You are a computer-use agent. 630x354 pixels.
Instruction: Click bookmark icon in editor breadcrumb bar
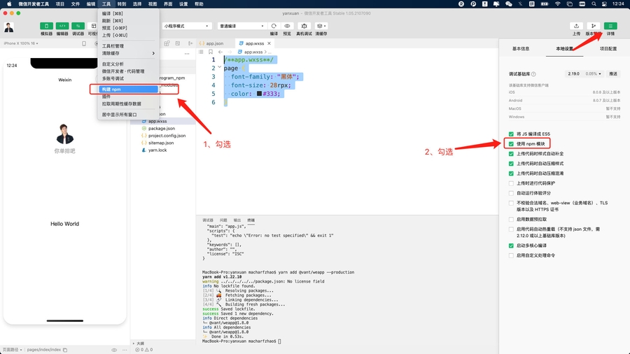point(210,52)
